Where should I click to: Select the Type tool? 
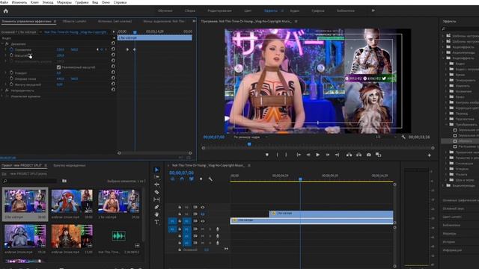[x=156, y=222]
